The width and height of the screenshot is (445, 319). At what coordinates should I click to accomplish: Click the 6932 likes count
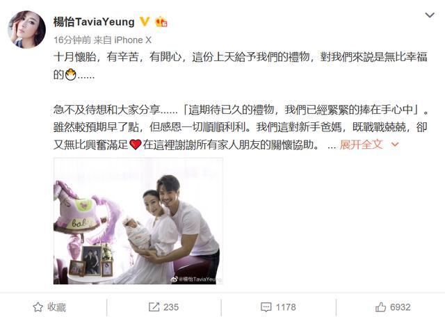click(x=400, y=307)
